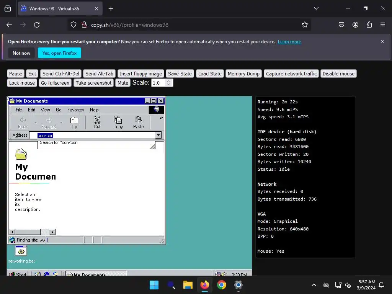Viewport: 392px width, 294px height.
Task: Click the Forward arrow in My Documents toolbar
Action: 49,122
